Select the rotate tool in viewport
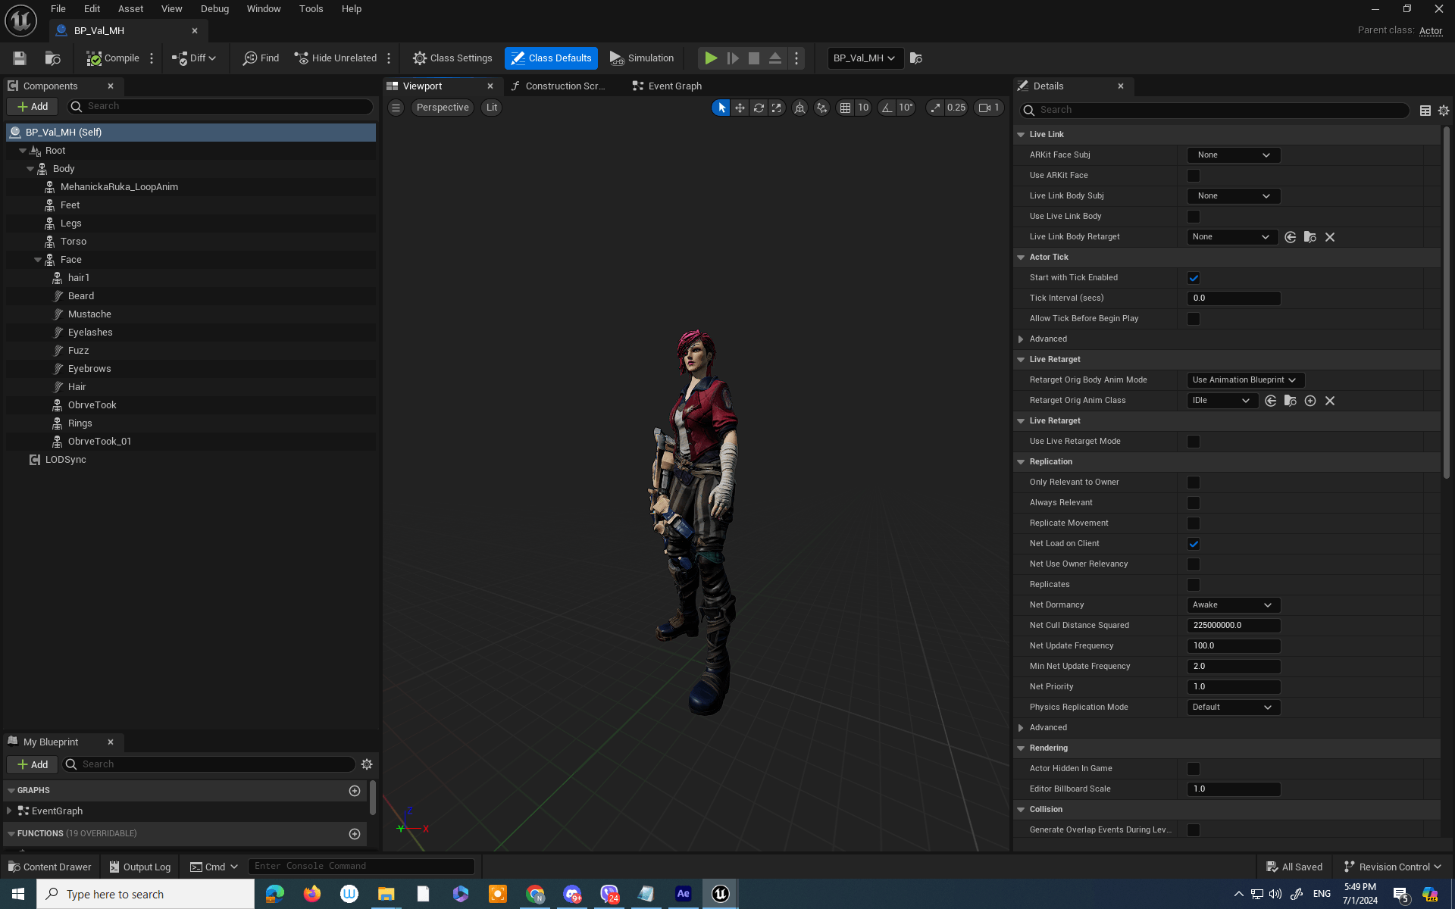The height and width of the screenshot is (909, 1455). point(759,108)
